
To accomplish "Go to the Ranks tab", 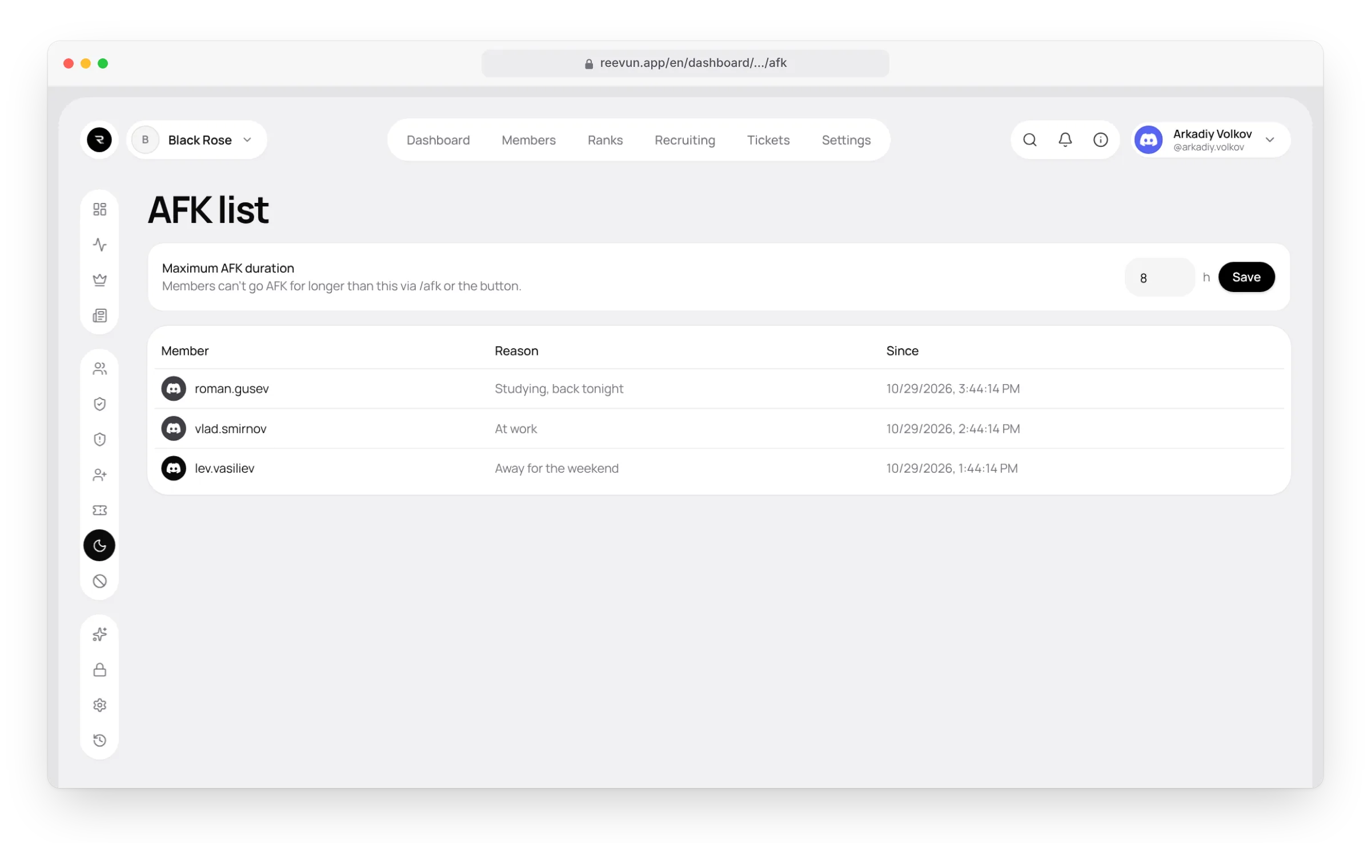I will coord(605,140).
